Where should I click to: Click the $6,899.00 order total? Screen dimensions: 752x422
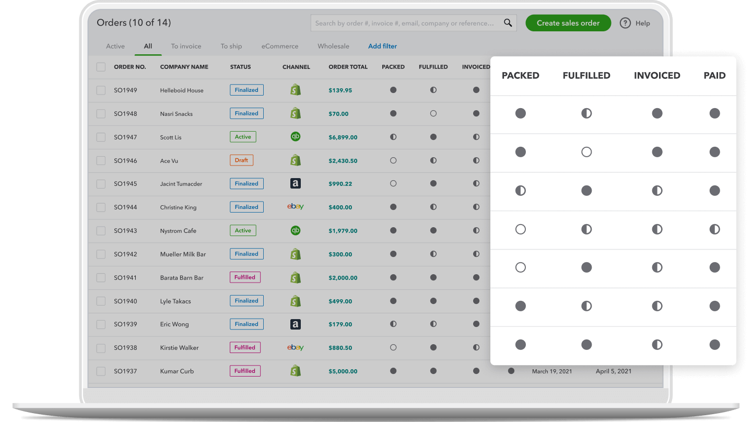coord(343,137)
